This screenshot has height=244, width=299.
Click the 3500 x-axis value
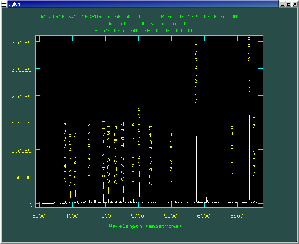pos(39,216)
